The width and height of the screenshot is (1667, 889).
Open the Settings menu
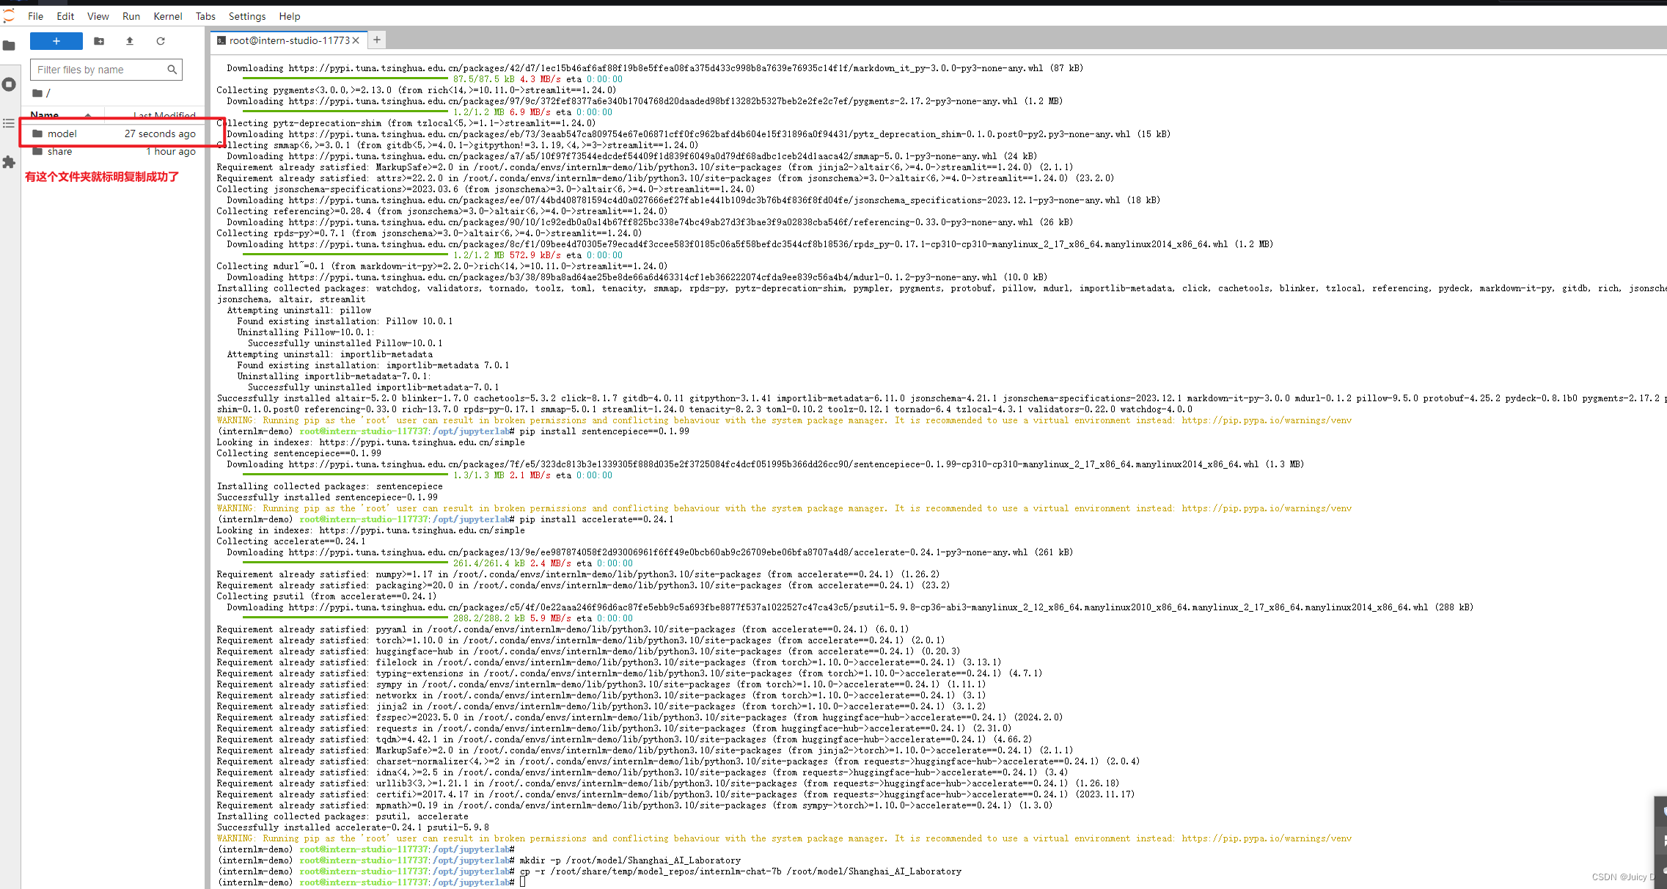[x=246, y=16]
